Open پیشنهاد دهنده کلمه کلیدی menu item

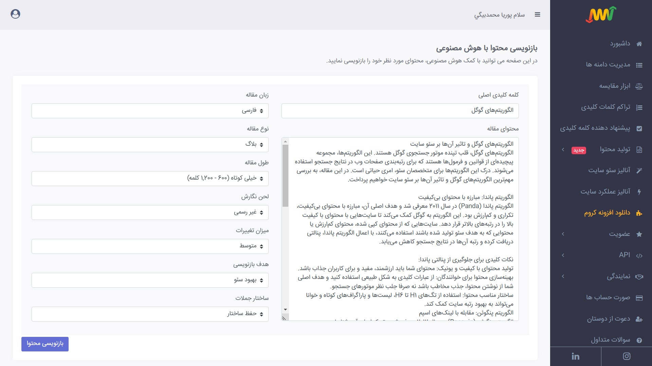pos(595,128)
